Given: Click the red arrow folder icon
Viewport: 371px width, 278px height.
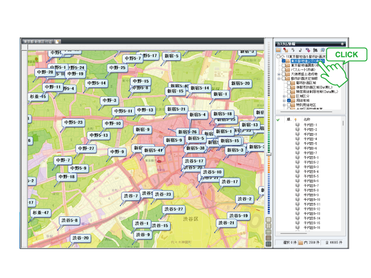Looking at the screenshot, I should 286,50.
